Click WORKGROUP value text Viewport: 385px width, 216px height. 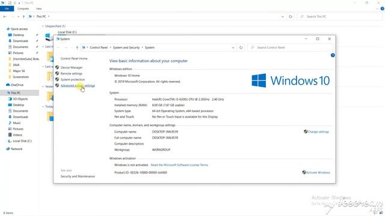tap(161, 149)
